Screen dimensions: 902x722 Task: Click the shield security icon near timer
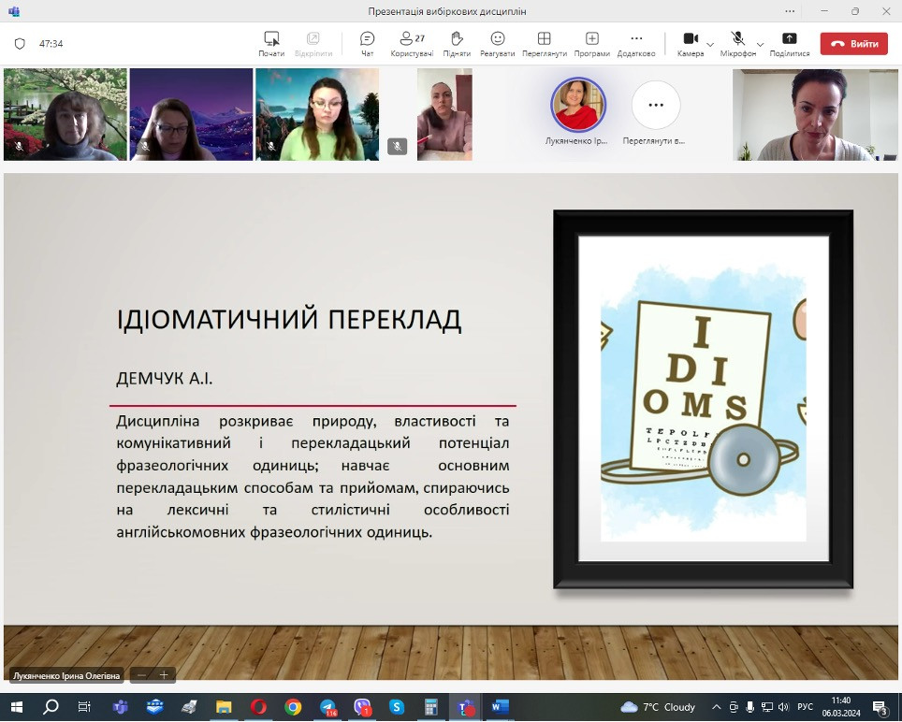coord(20,44)
